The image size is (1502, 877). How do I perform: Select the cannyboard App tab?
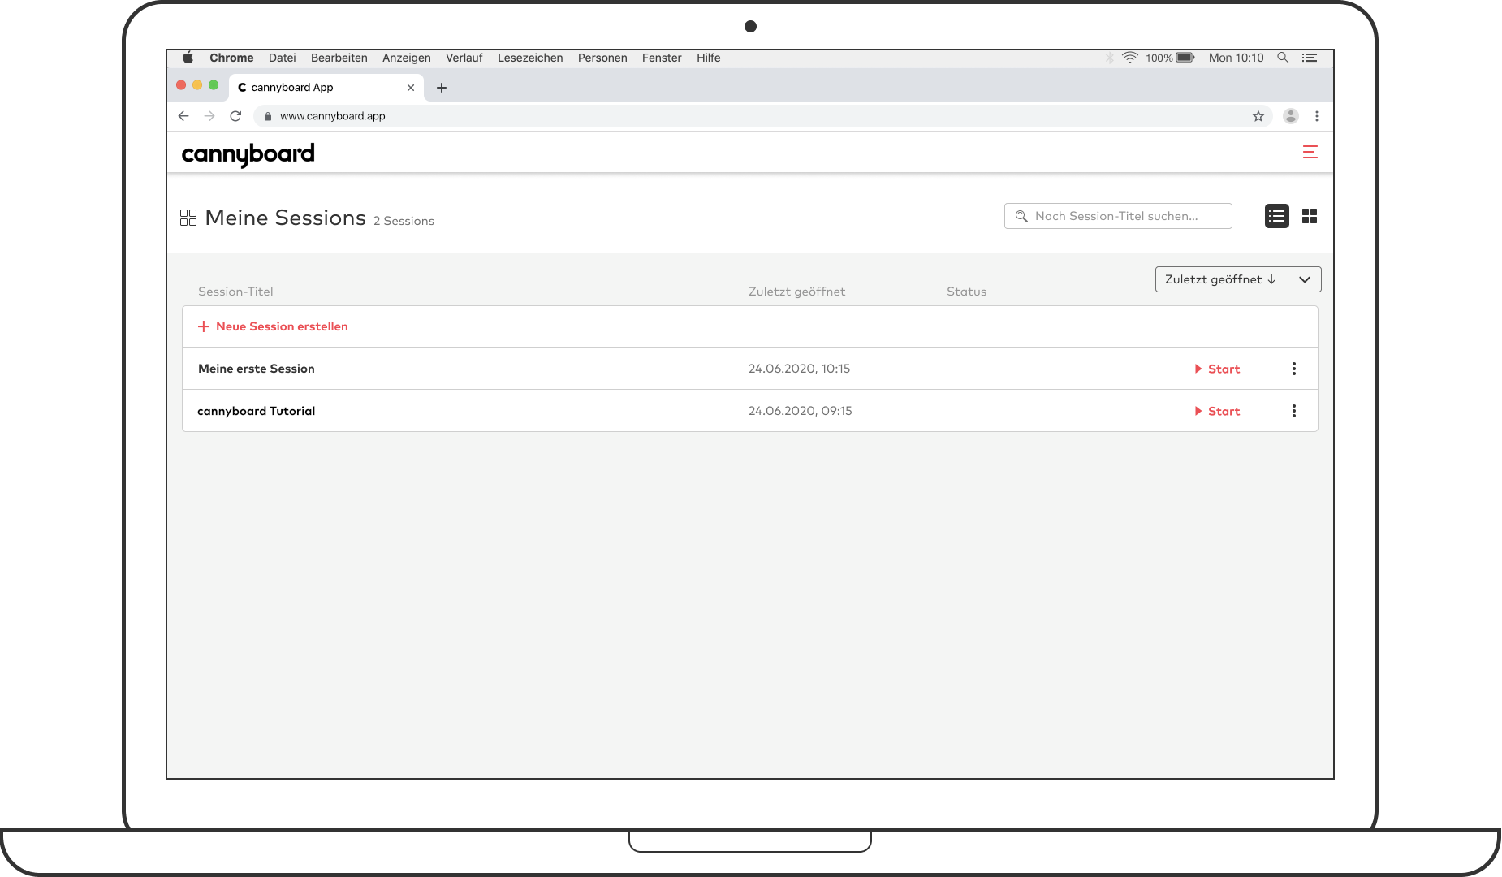[x=326, y=88]
